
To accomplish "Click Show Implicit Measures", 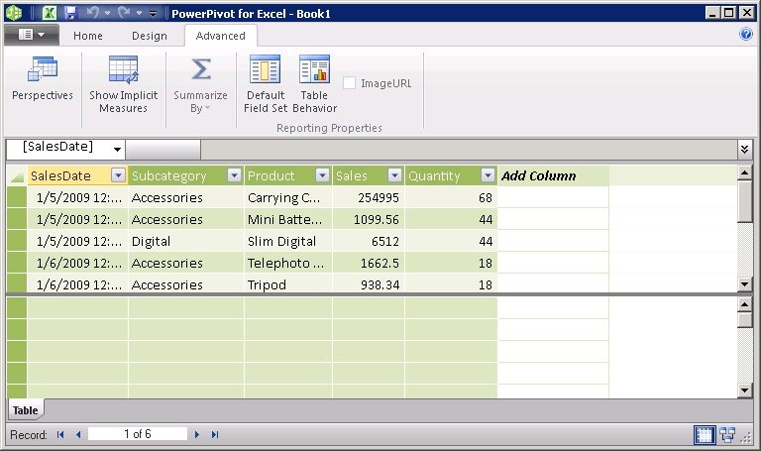I will (123, 85).
